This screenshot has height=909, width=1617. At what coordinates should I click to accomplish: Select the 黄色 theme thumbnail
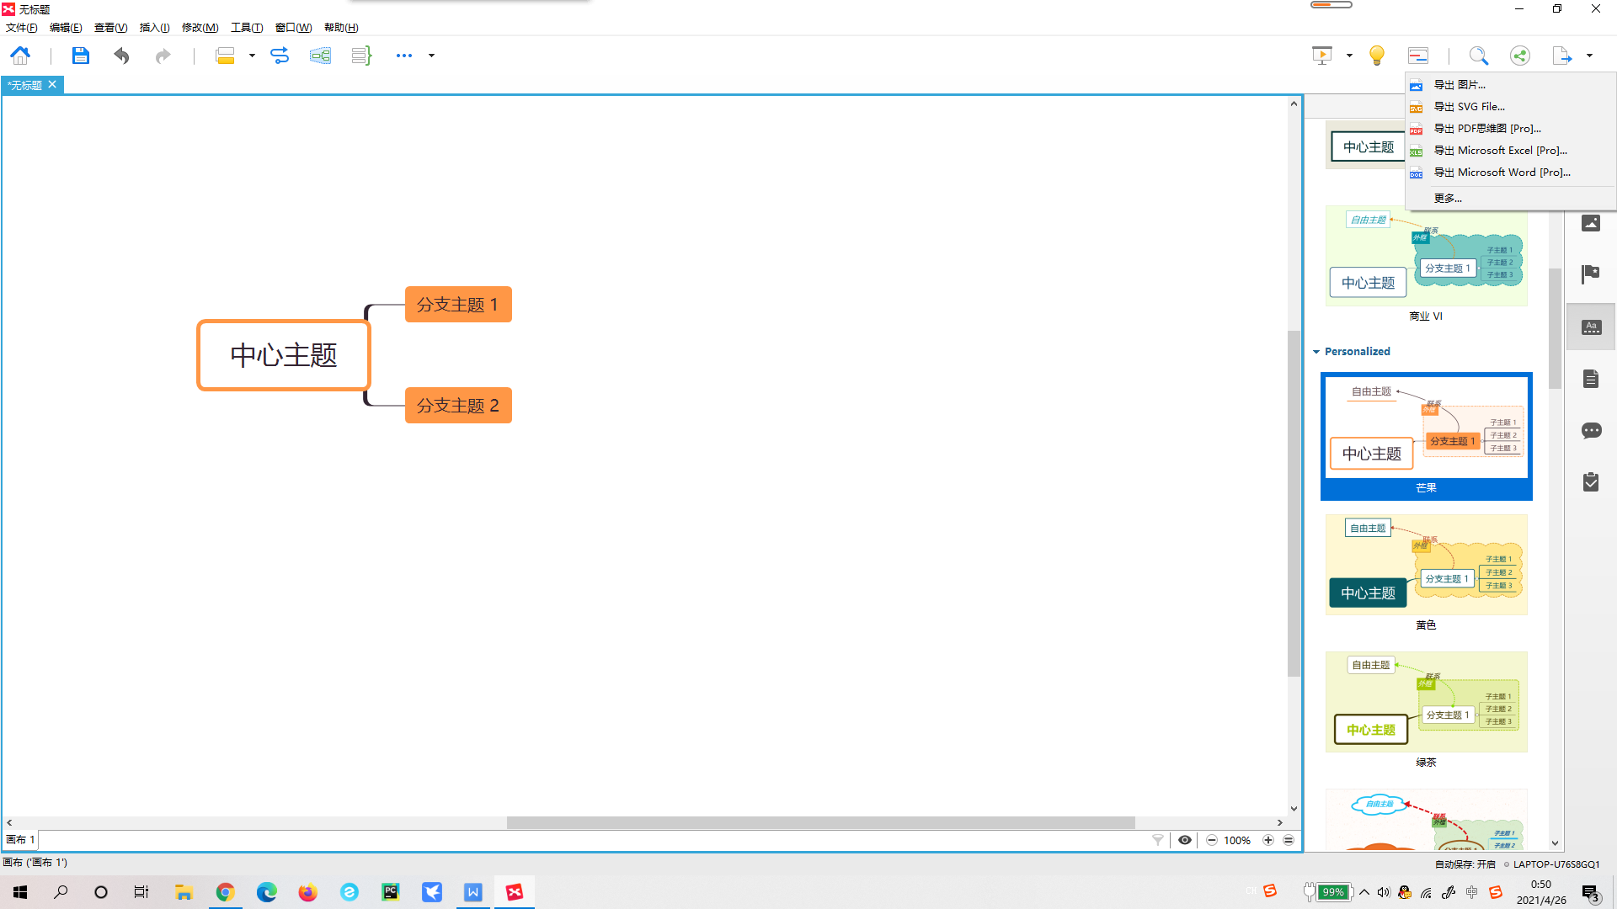pos(1426,565)
